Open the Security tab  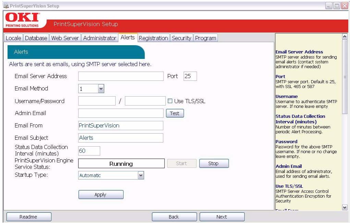point(181,38)
